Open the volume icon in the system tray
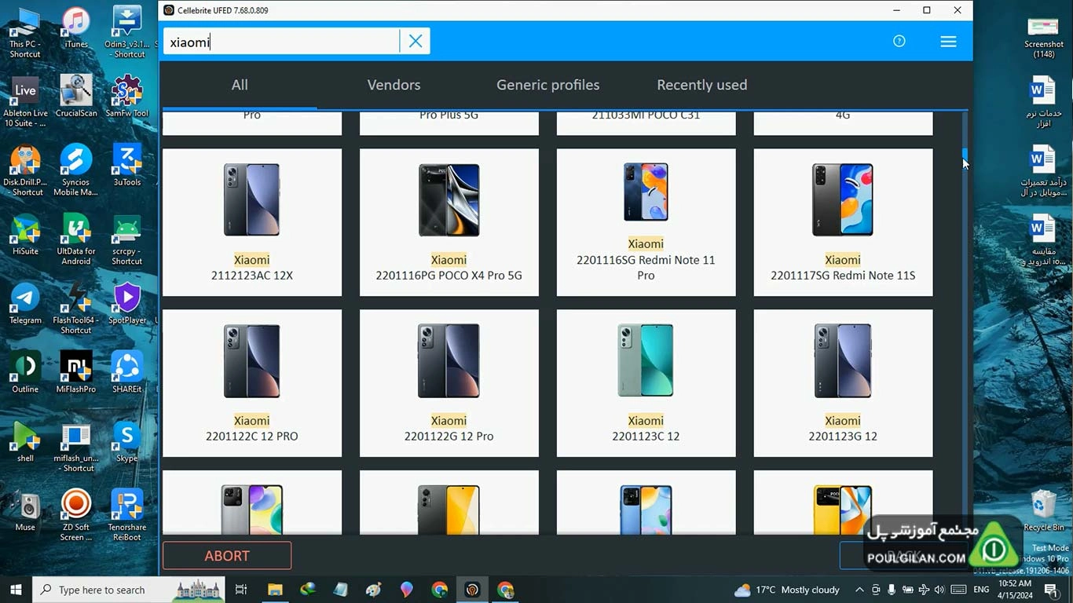The image size is (1073, 603). 939,590
